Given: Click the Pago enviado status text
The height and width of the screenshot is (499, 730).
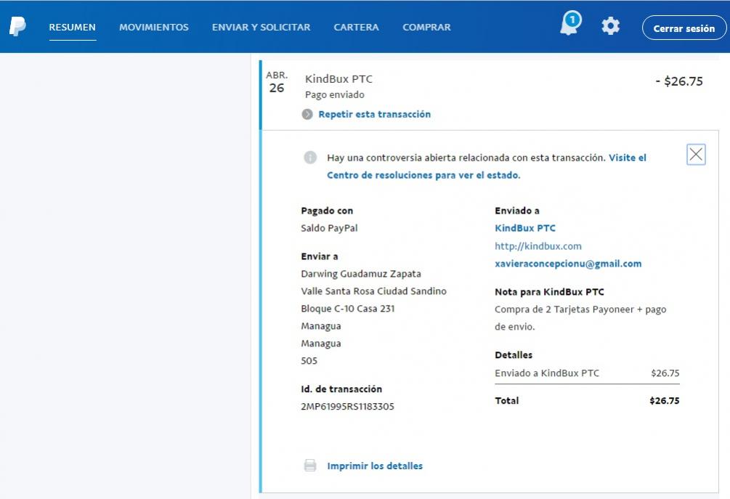Looking at the screenshot, I should 334,94.
